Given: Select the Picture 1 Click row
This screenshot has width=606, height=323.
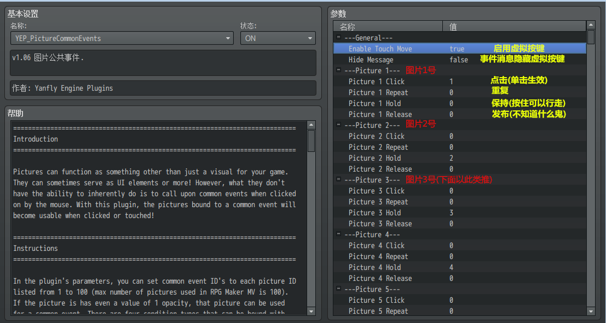Looking at the screenshot, I should [460, 81].
